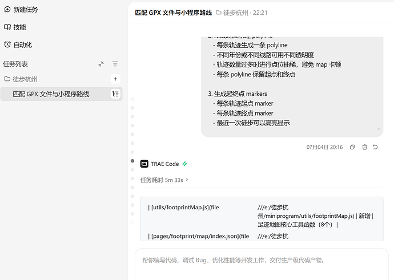Screen dimensions: 394x280
Task: Copy the user message from 07月04日
Action: (352, 147)
